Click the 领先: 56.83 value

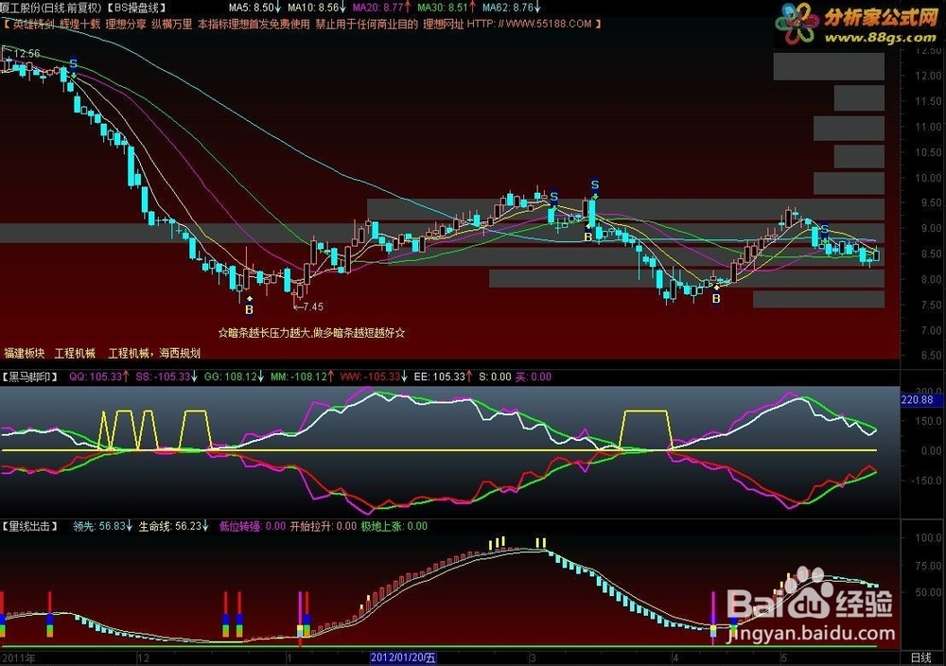(x=103, y=527)
